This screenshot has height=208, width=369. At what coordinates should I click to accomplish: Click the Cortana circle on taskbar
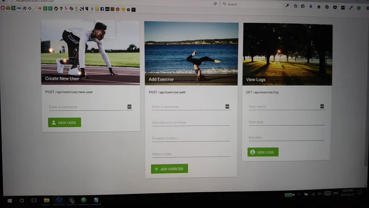tap(22, 200)
